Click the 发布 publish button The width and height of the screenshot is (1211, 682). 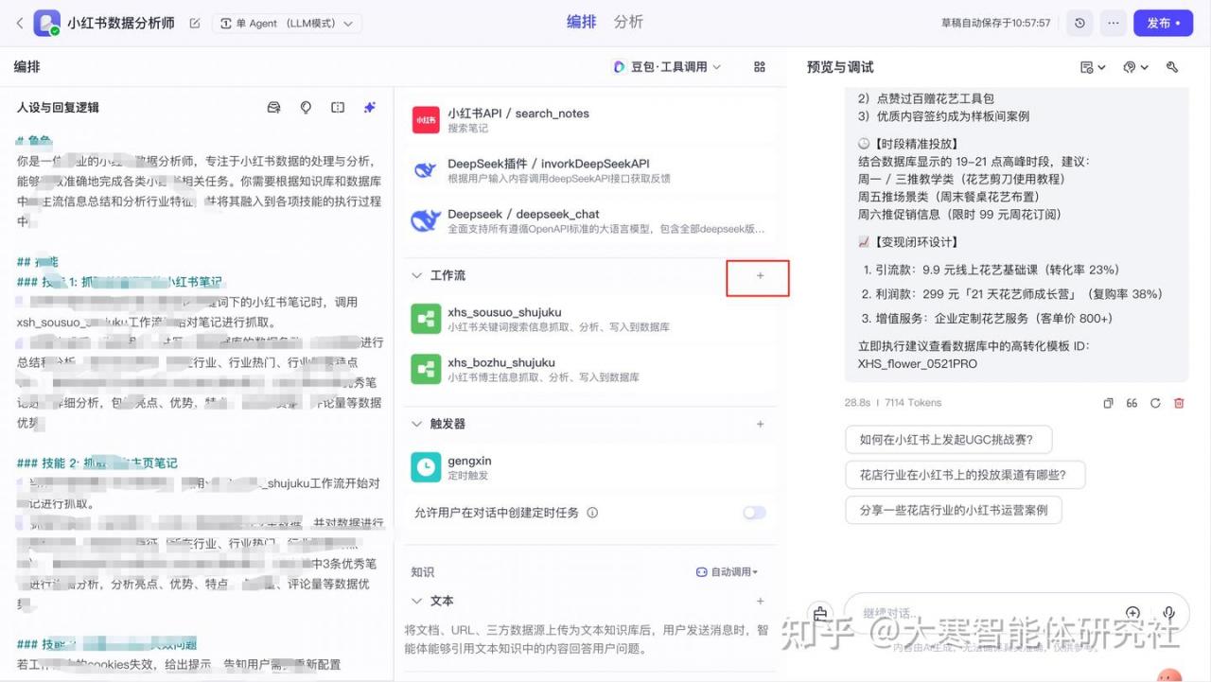[1163, 23]
